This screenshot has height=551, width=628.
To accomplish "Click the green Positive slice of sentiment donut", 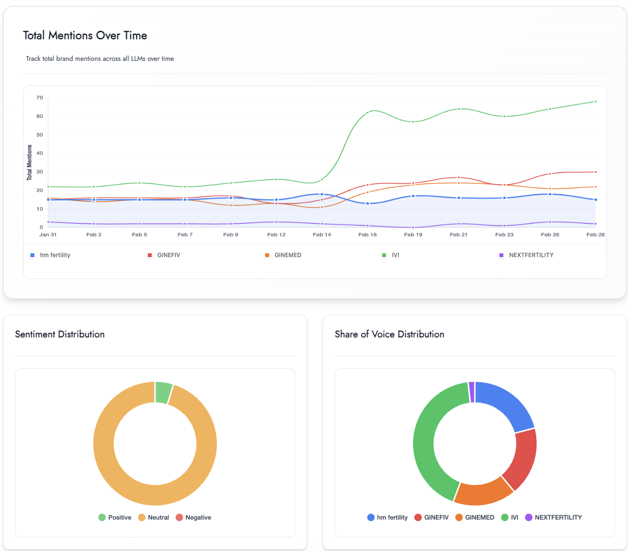I will (163, 392).
